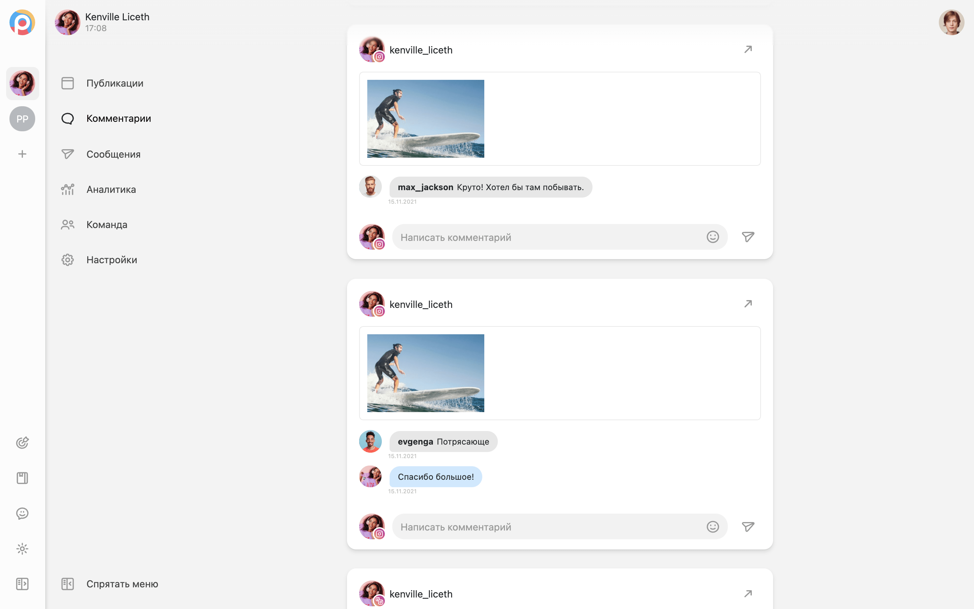Click Kenville Liceth header name at top

pyautogui.click(x=117, y=17)
